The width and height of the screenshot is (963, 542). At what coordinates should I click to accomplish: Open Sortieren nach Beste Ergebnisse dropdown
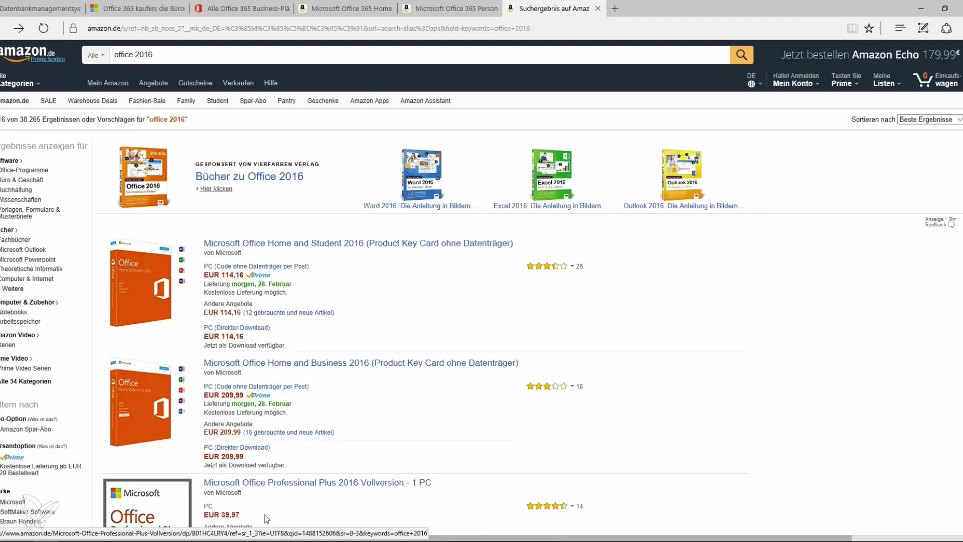930,119
